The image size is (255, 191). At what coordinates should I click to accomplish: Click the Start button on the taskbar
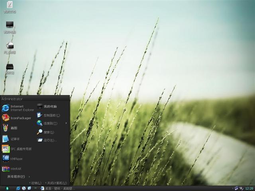7,188
